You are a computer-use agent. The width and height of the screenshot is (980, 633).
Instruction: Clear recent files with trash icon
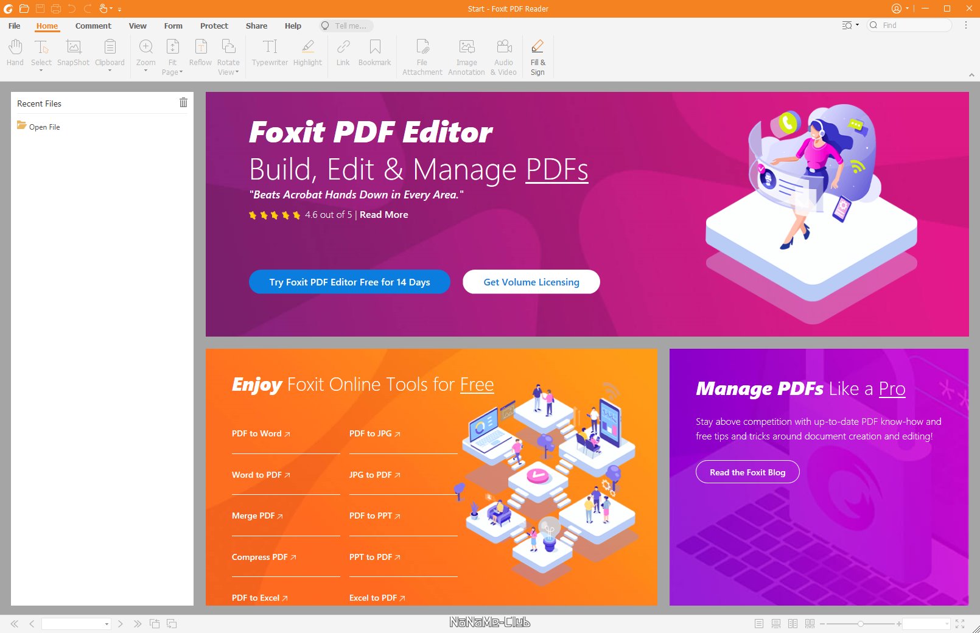pos(183,103)
